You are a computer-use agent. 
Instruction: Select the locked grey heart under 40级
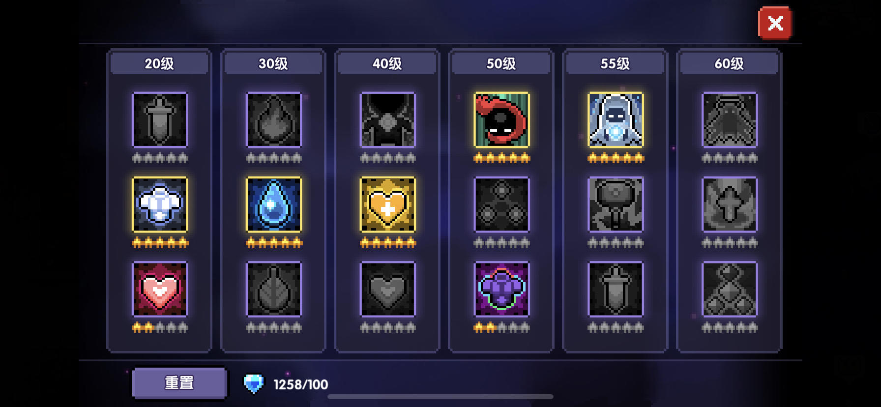tap(388, 289)
